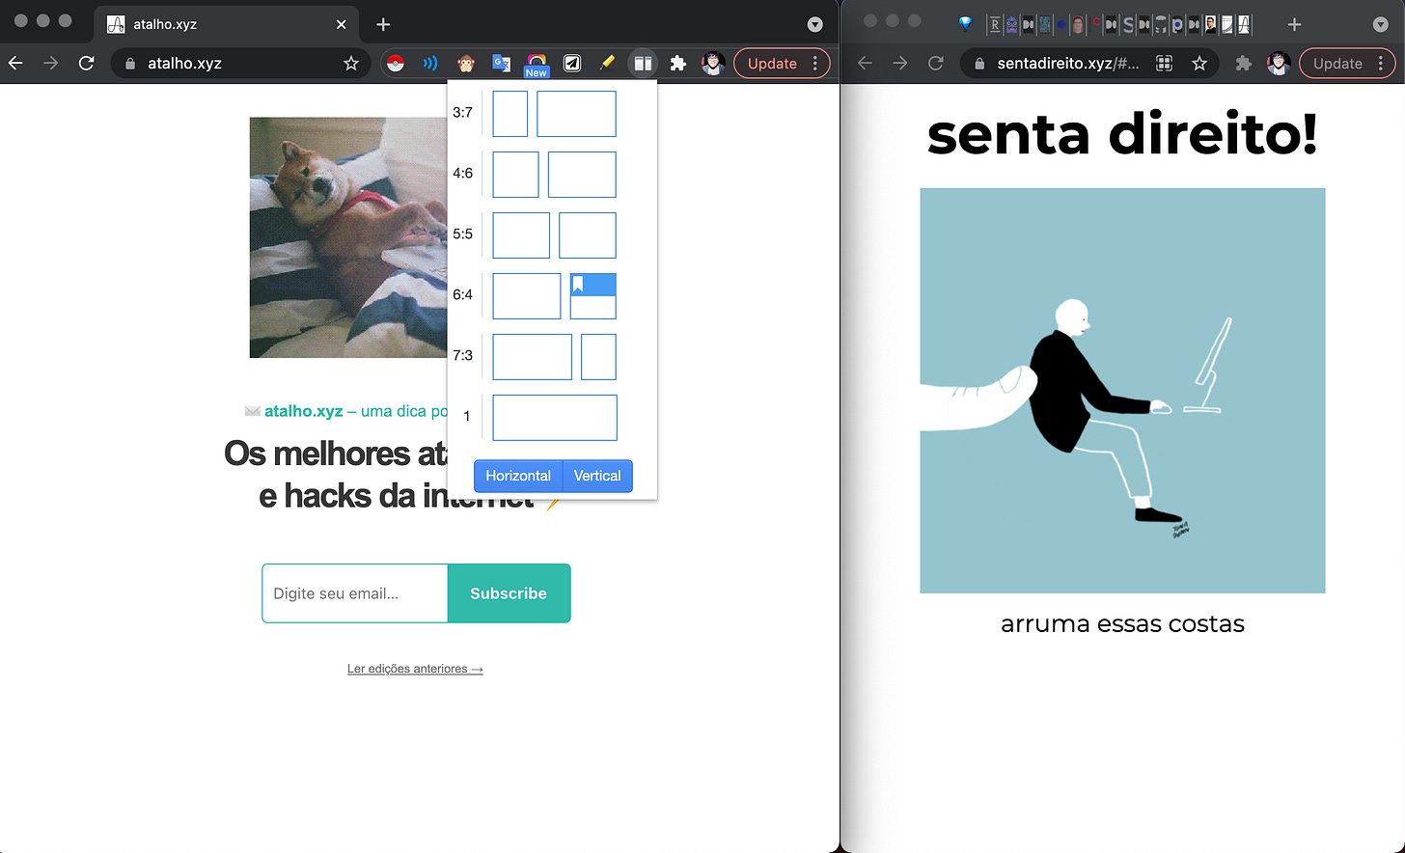This screenshot has height=853, width=1405.
Task: Open a new tab in sentadireito window
Action: click(x=1294, y=24)
